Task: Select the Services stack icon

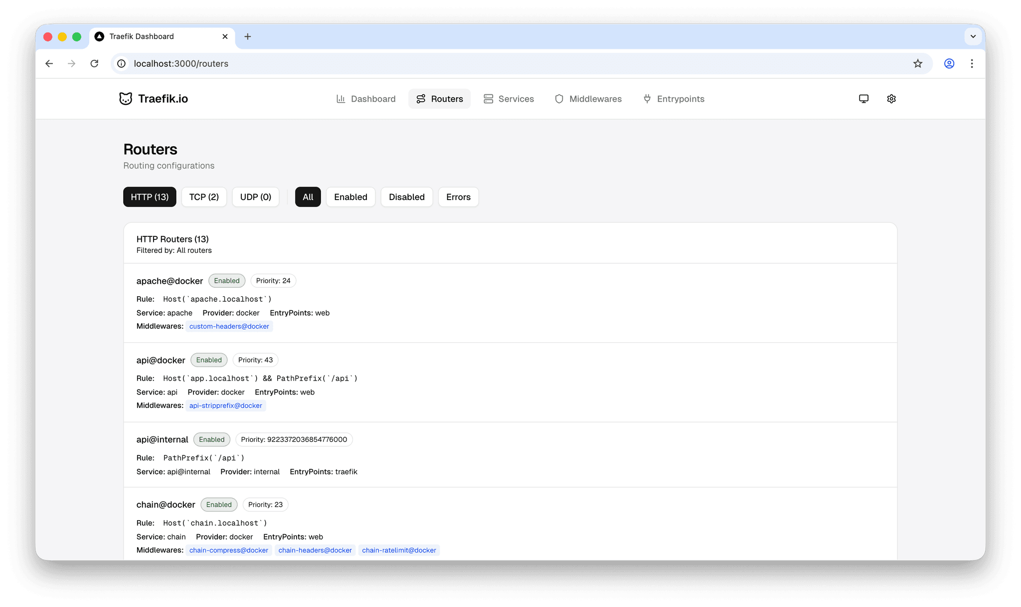Action: pos(489,99)
